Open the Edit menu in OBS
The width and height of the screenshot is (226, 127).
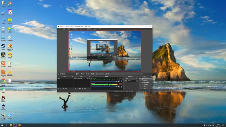[64, 29]
